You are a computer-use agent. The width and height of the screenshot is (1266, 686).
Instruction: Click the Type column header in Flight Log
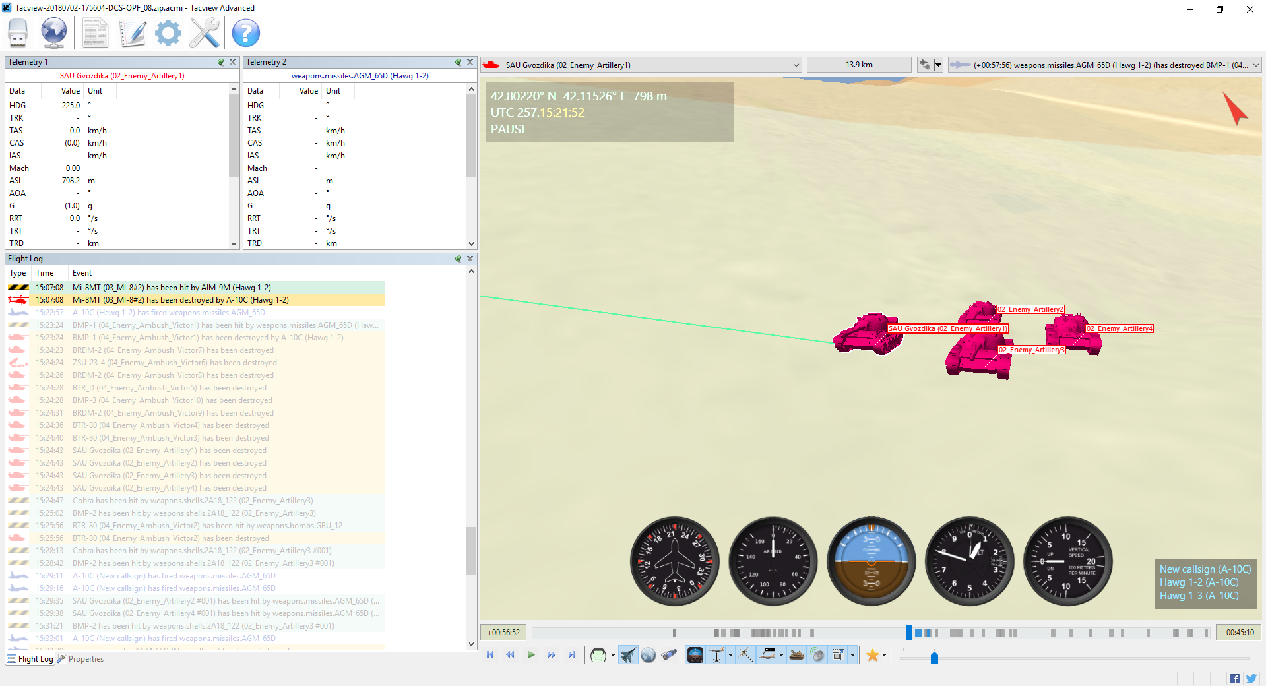coord(18,273)
